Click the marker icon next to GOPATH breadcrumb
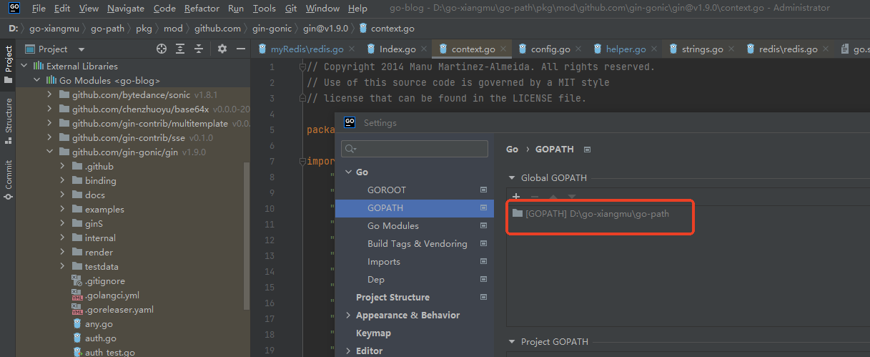 coord(587,150)
